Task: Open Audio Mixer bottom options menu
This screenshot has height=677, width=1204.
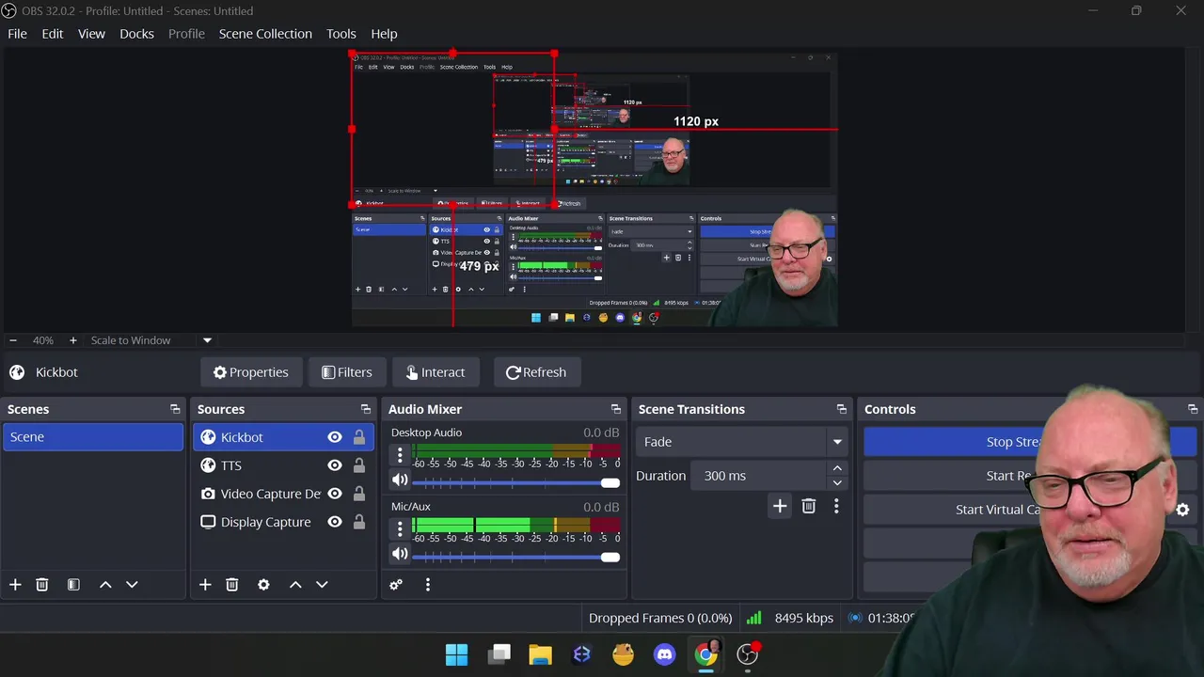Action: pos(428,585)
